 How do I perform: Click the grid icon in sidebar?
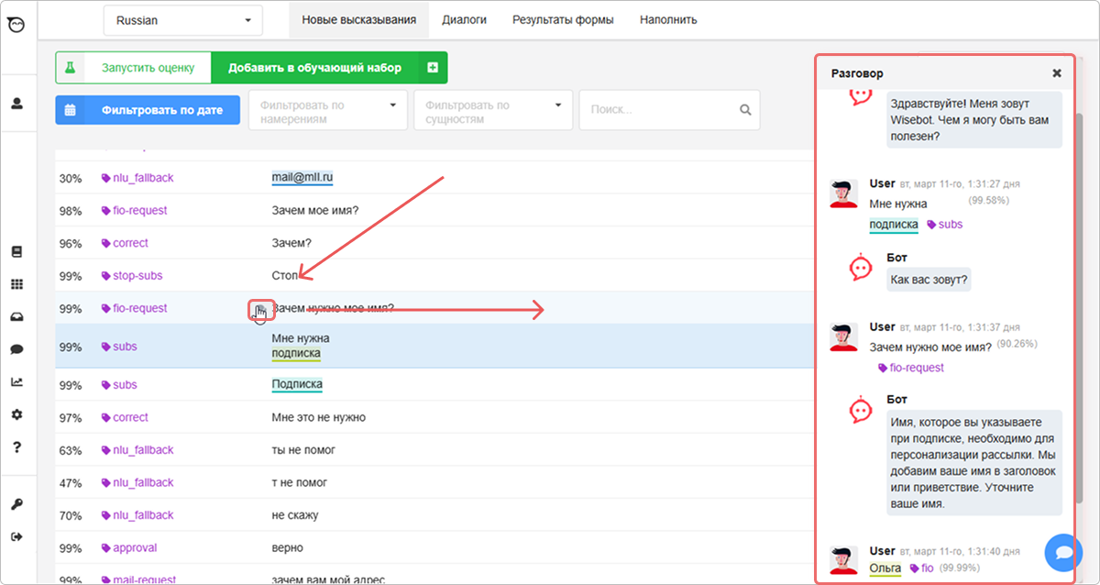point(16,285)
